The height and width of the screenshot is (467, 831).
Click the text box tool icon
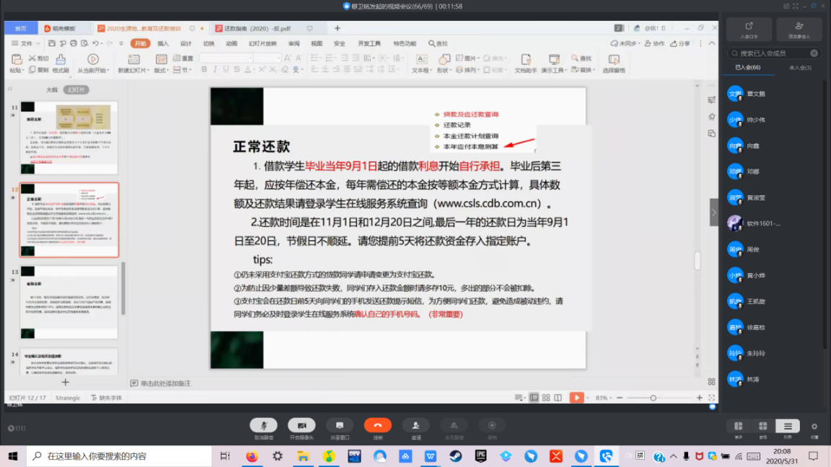(x=420, y=59)
